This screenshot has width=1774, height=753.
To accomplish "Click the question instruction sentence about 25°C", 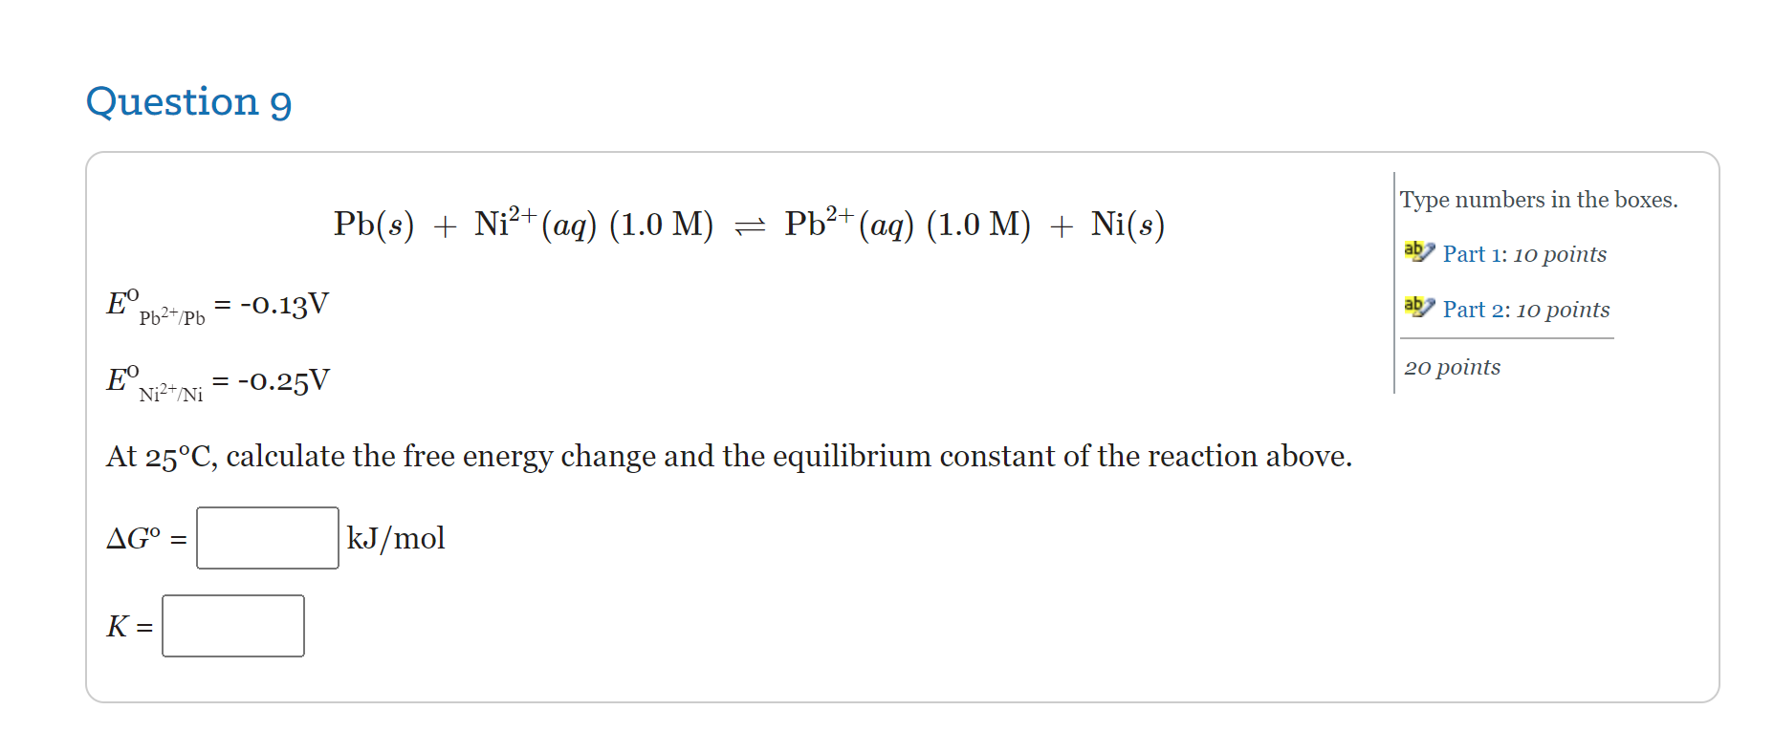I will point(729,456).
